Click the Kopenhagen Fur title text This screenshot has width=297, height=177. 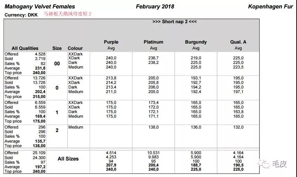(x=270, y=7)
